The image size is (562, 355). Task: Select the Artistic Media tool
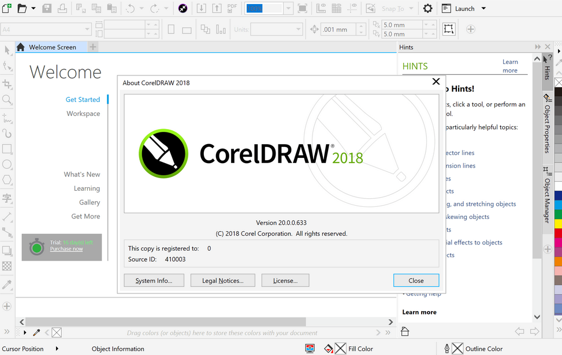7,133
